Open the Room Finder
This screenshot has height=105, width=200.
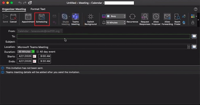[x=177, y=19]
